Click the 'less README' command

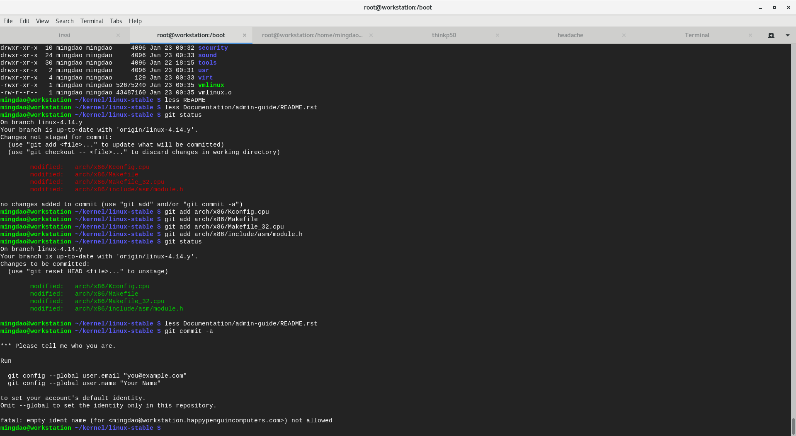[185, 100]
